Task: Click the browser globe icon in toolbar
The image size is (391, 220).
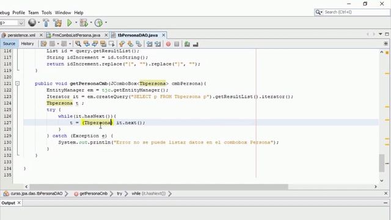Action: (x=32, y=23)
